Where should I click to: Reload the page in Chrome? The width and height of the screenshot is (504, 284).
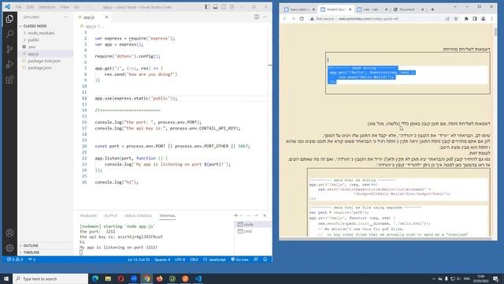tap(302, 19)
